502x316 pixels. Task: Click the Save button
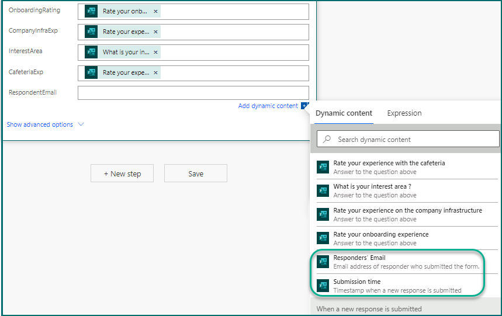tap(196, 173)
